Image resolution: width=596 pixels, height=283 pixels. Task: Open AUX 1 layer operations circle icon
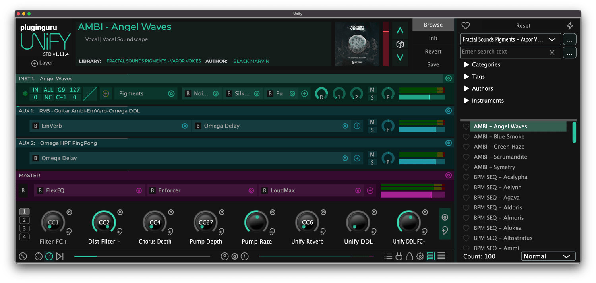(448, 111)
